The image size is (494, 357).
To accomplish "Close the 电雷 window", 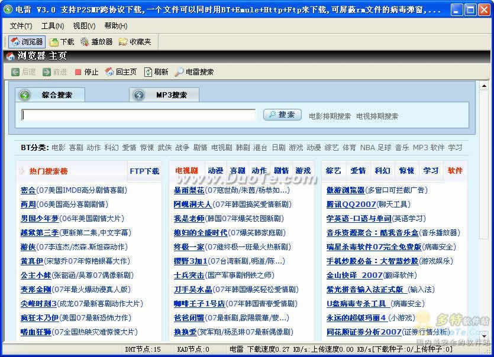I will (484, 10).
